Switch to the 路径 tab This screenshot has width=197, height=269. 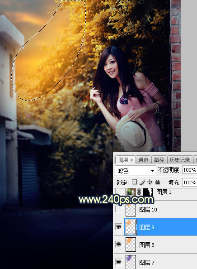coord(159,160)
